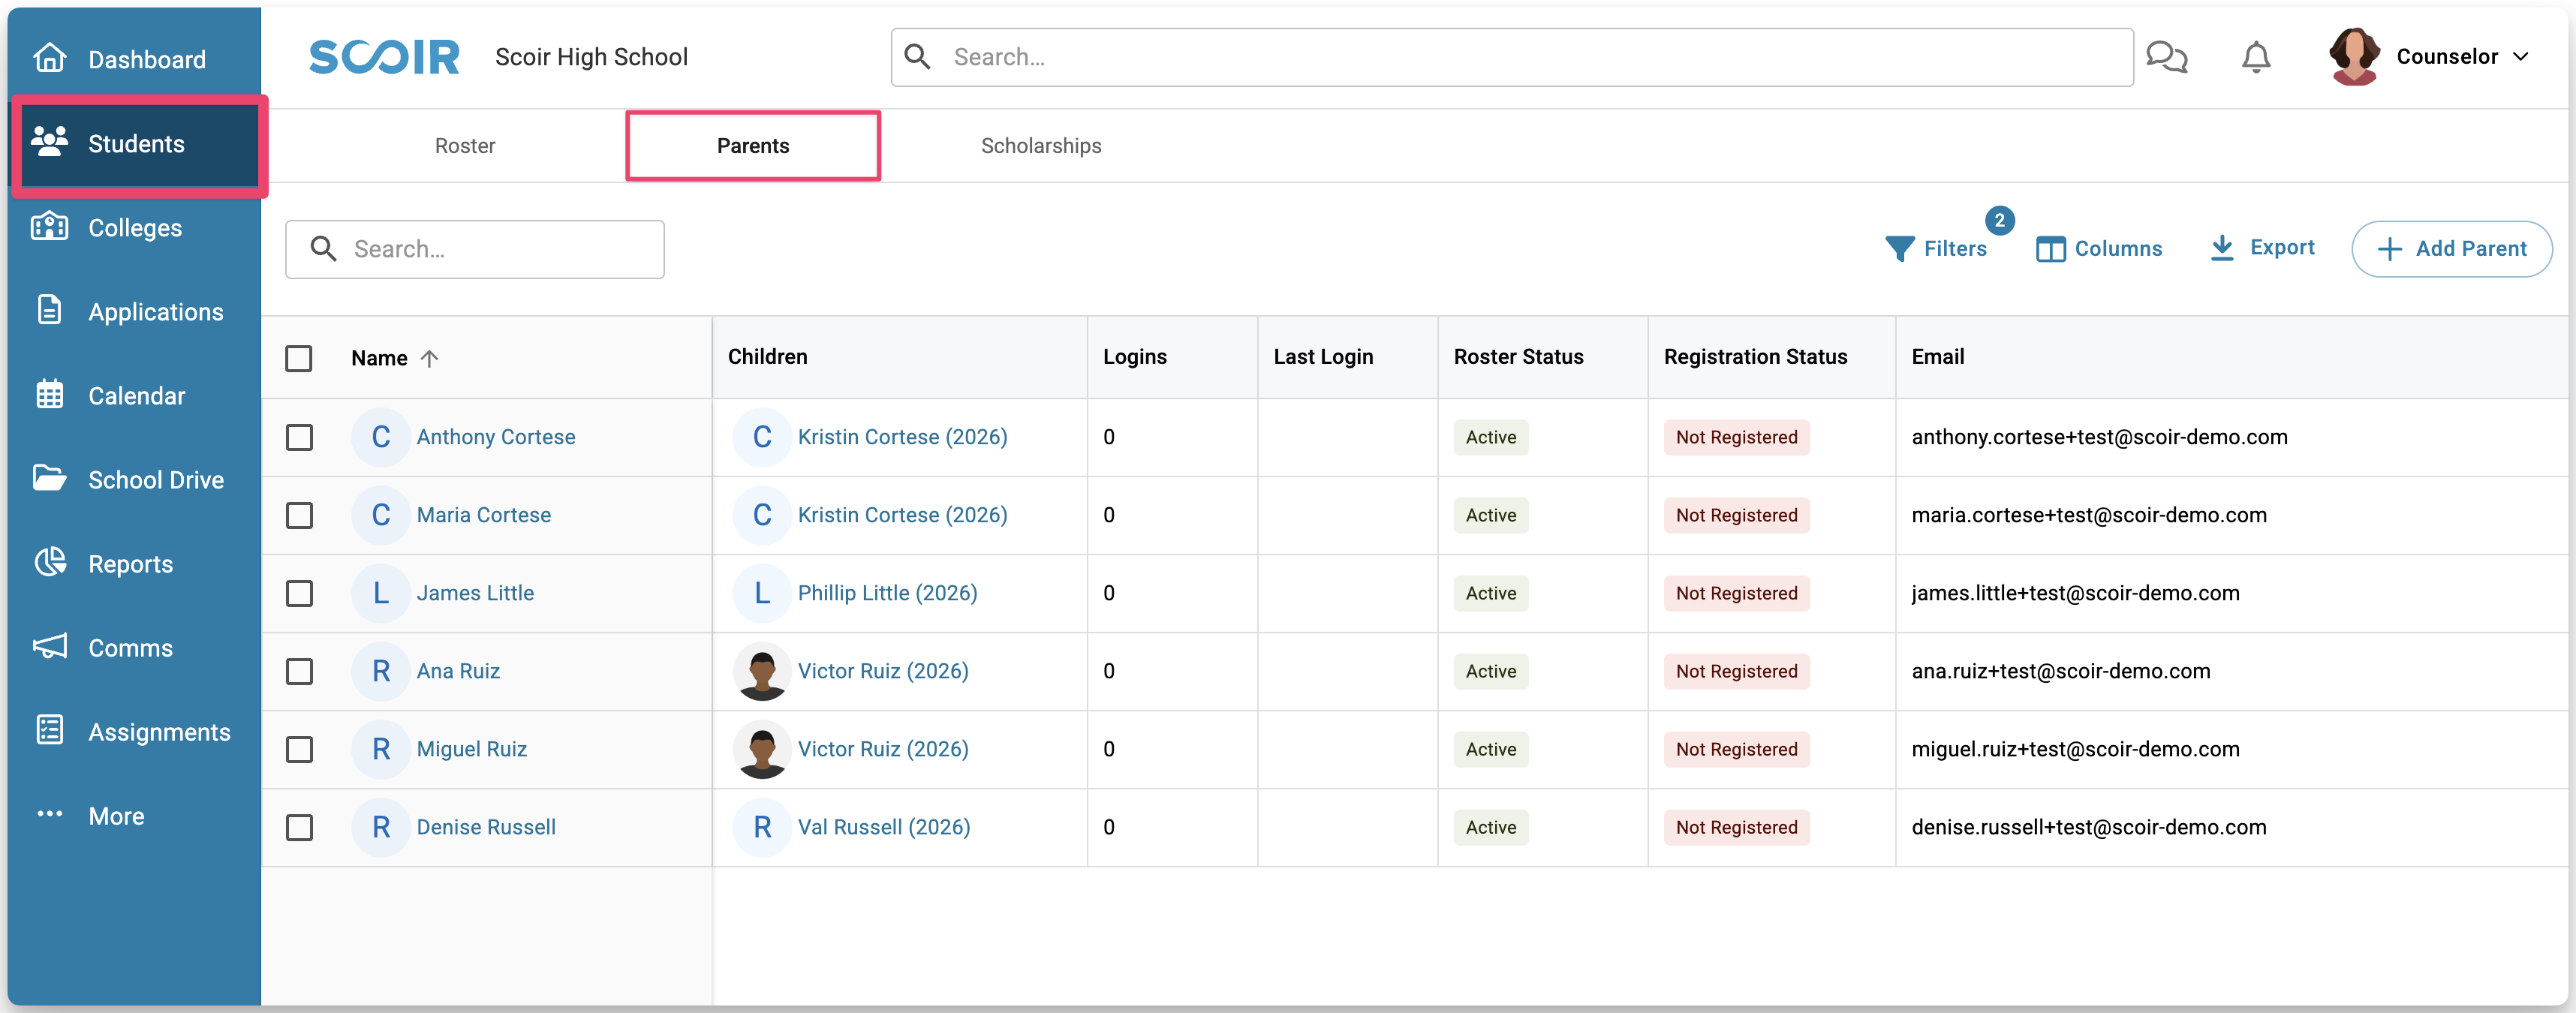Switch to the Roster tab

pyautogui.click(x=465, y=146)
